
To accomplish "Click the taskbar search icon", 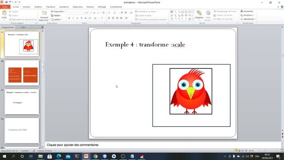I will [13, 156].
